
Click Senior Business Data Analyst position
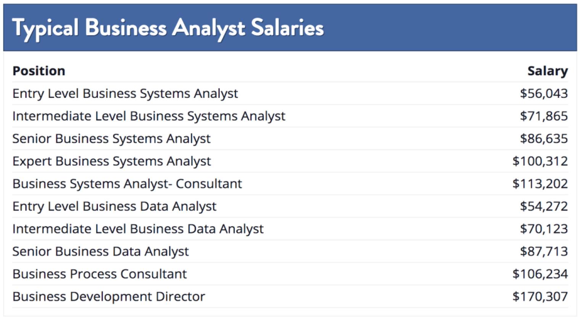click(x=101, y=251)
